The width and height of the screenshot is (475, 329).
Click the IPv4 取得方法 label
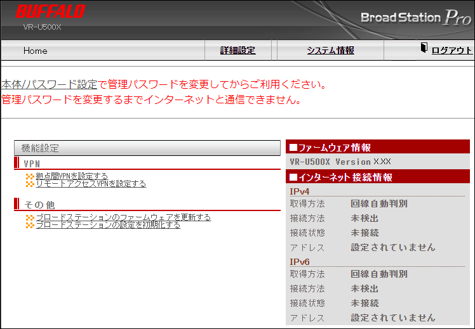tap(307, 203)
